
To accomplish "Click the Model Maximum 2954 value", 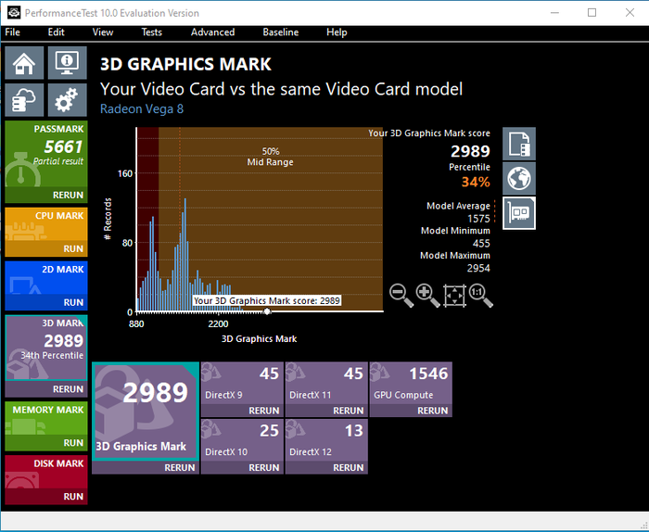I will click(x=478, y=268).
